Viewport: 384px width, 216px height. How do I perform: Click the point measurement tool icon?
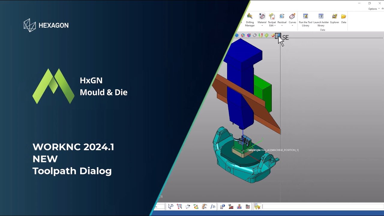tap(179, 206)
